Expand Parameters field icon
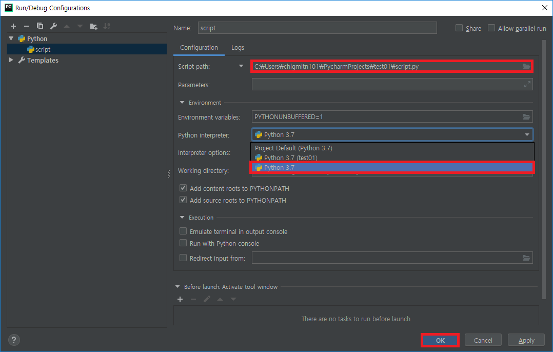The height and width of the screenshot is (352, 553). pyautogui.click(x=527, y=85)
